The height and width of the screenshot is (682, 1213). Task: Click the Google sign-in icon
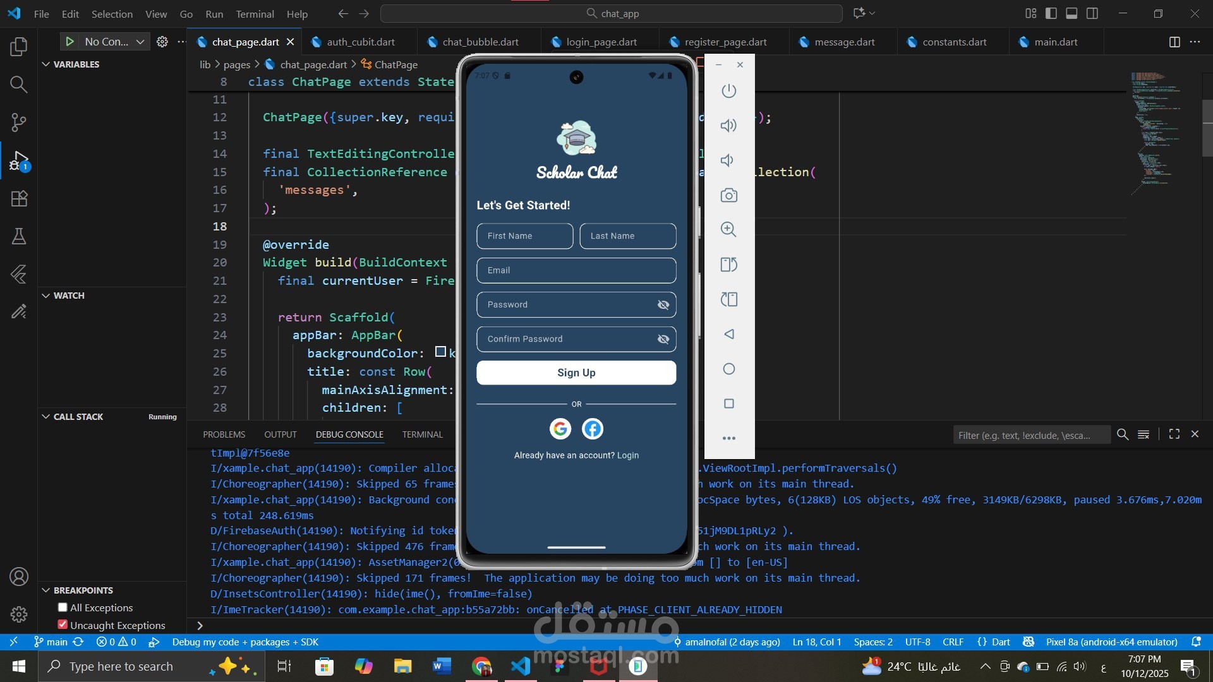point(560,429)
